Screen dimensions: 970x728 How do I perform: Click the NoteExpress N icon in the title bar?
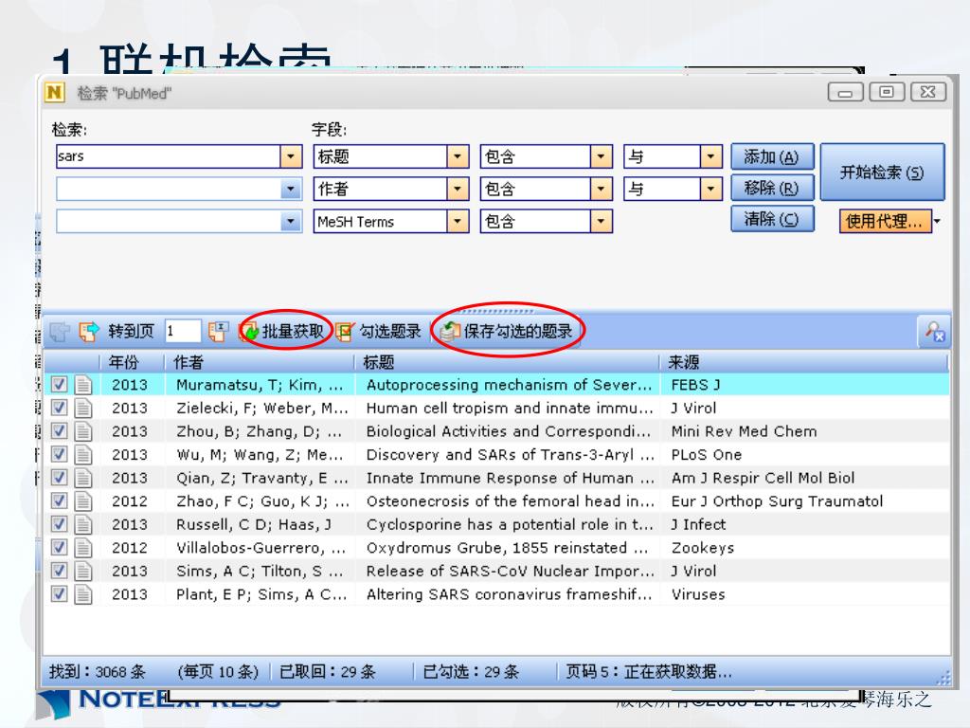pos(54,93)
